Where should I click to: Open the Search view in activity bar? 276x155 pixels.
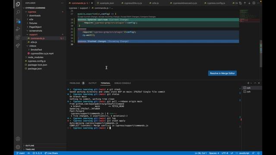(x=18, y=12)
